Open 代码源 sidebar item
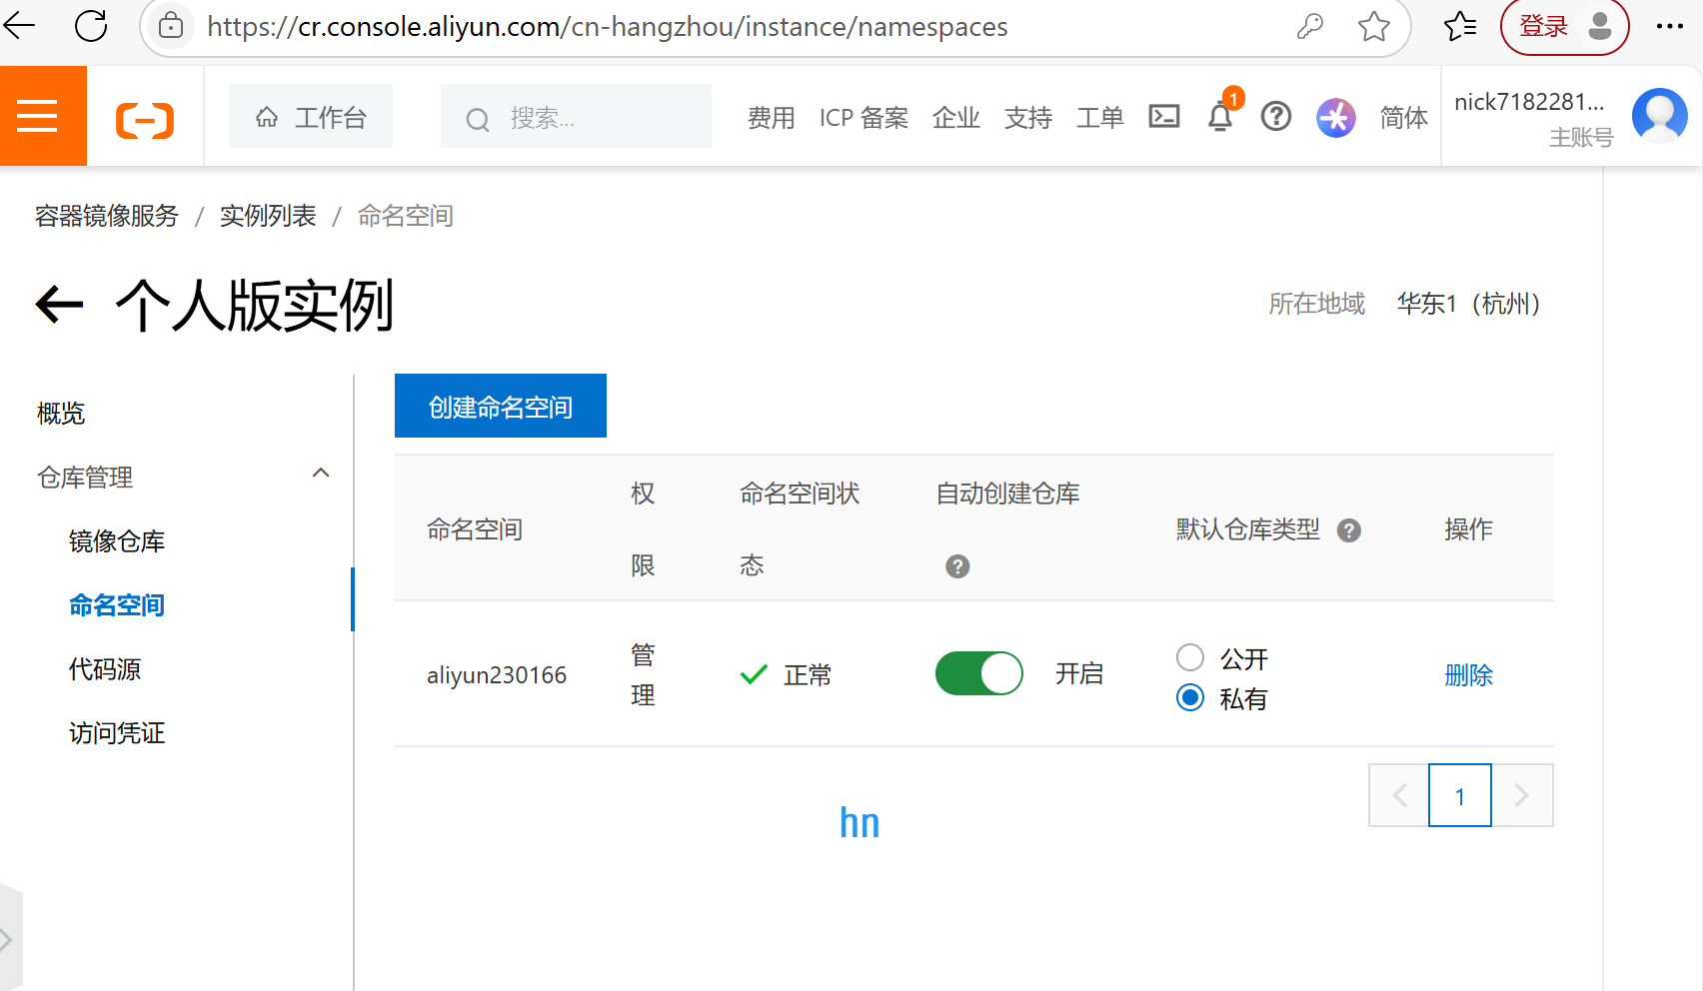Screen dimensions: 1703x991 (x=105, y=668)
